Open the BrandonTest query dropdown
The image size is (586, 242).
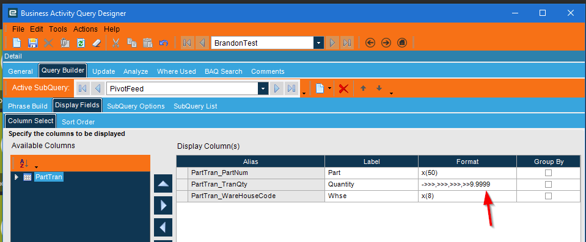pyautogui.click(x=318, y=43)
